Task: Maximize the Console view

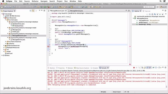Action: click(165, 67)
